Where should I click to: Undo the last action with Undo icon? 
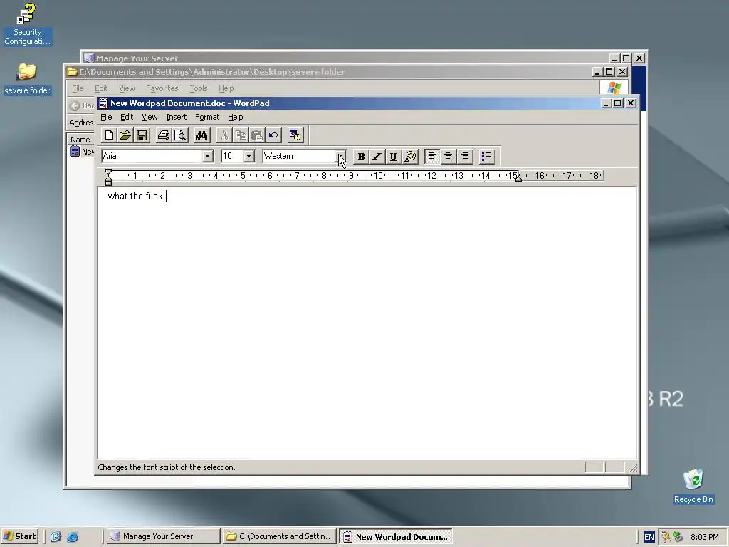pyautogui.click(x=273, y=135)
